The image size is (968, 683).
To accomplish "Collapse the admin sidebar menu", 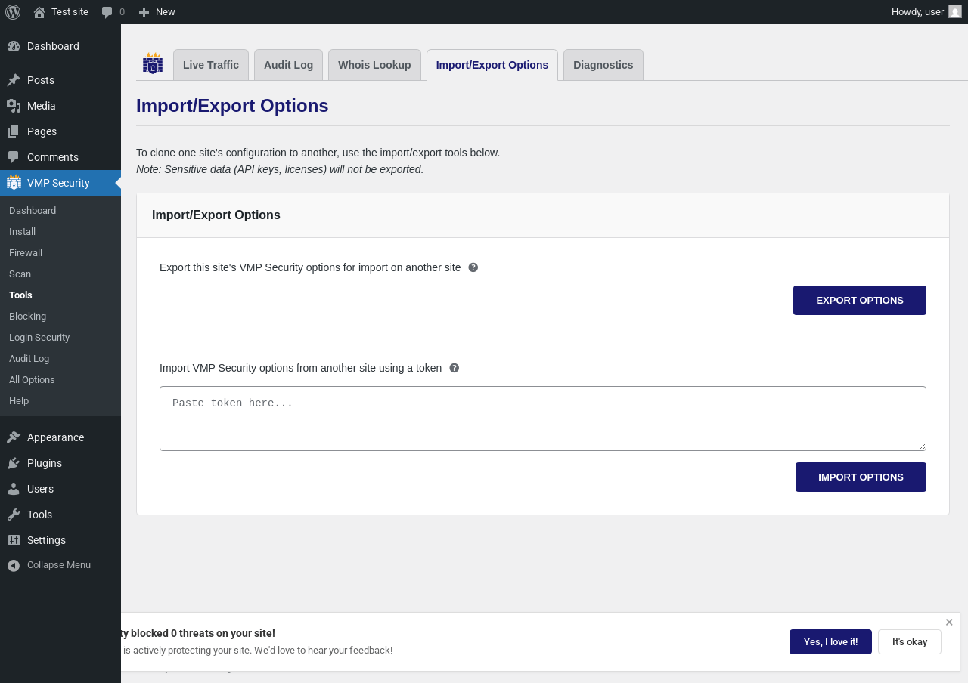I will pos(60,565).
